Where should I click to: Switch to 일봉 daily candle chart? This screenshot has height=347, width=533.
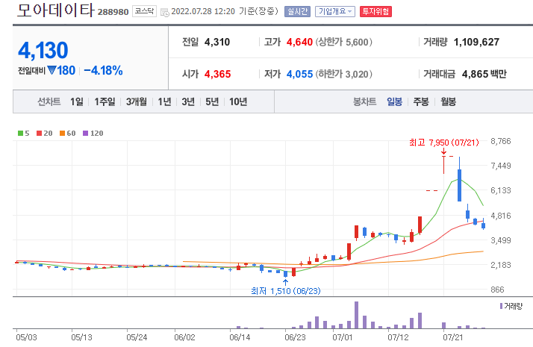point(394,101)
